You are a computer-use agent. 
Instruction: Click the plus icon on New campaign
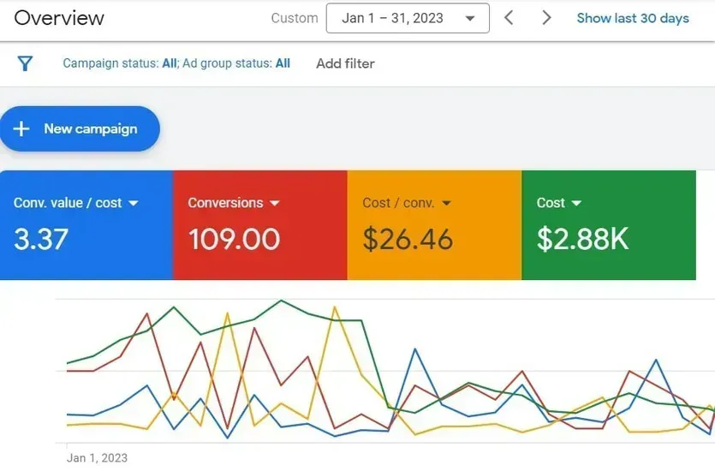(21, 129)
